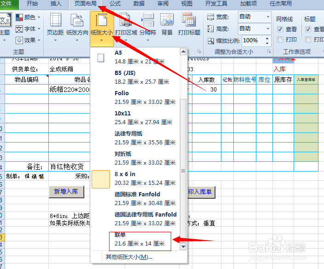Open Scale to Fit dialog launcher
This screenshot has width=324, height=269.
[269, 51]
